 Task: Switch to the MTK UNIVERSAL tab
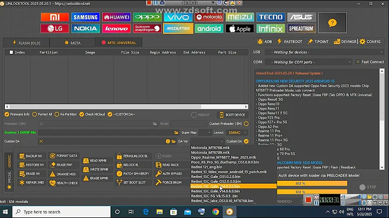119,43
